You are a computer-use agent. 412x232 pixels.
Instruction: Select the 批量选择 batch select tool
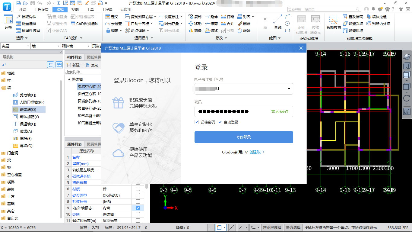tap(26, 24)
